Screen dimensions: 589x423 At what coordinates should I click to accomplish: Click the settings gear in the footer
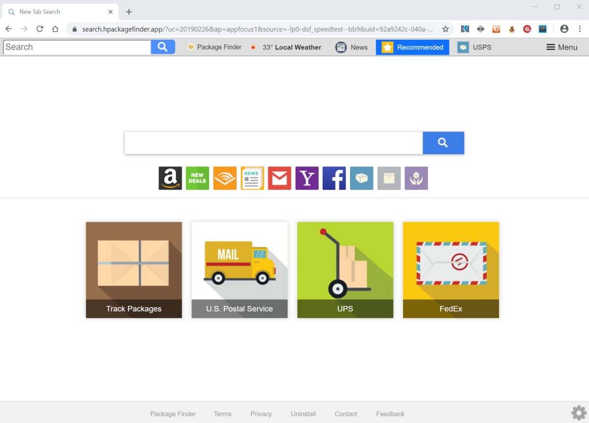click(x=579, y=413)
